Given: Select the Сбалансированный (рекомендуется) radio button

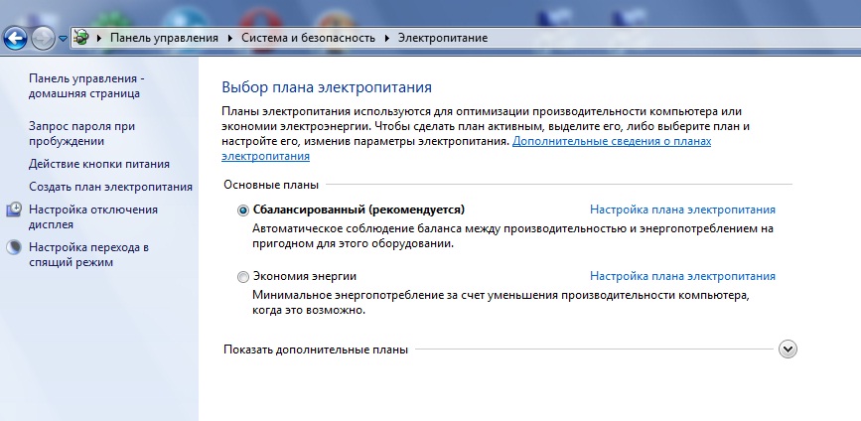Looking at the screenshot, I should pyautogui.click(x=243, y=210).
